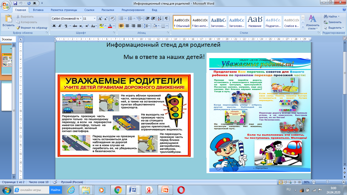Align text left
The width and height of the screenshot is (347, 195).
121,26
